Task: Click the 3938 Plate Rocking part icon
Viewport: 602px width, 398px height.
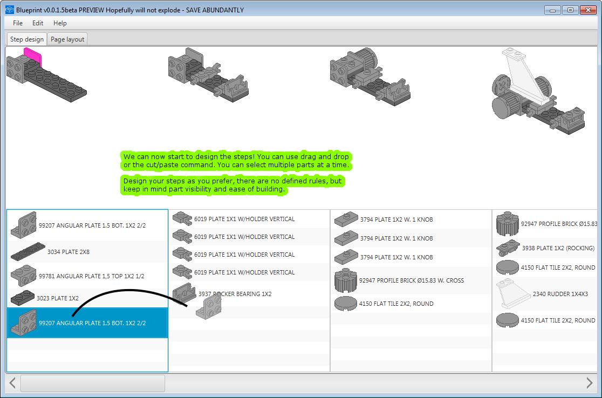Action: (508, 248)
